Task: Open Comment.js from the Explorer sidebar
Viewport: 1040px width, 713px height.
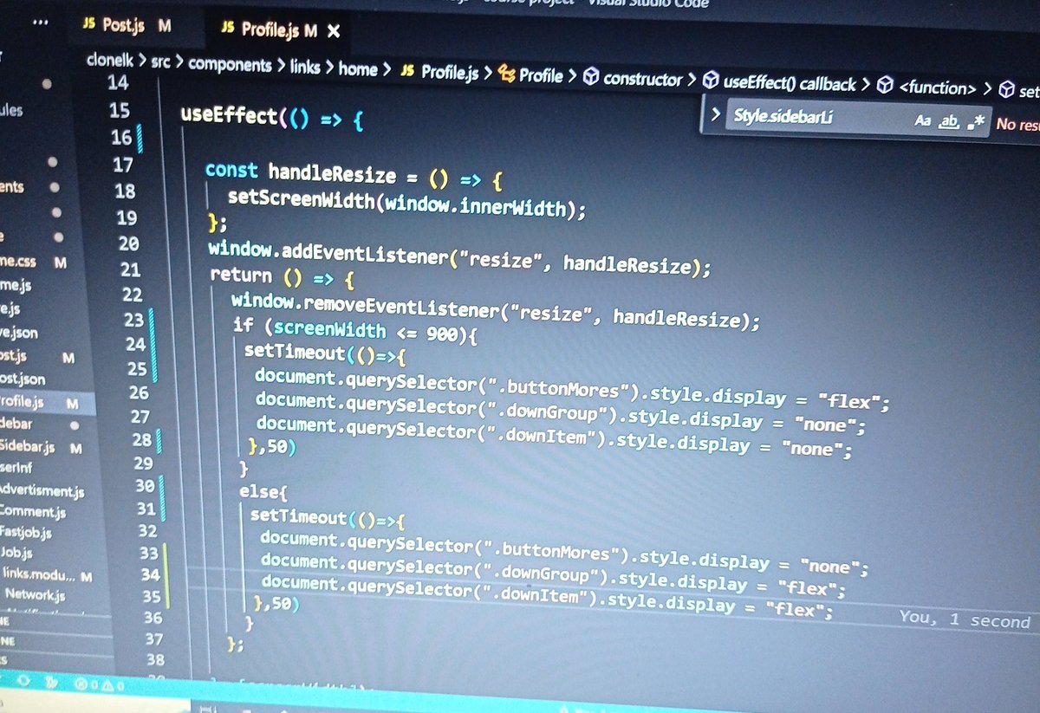Action: coord(30,512)
